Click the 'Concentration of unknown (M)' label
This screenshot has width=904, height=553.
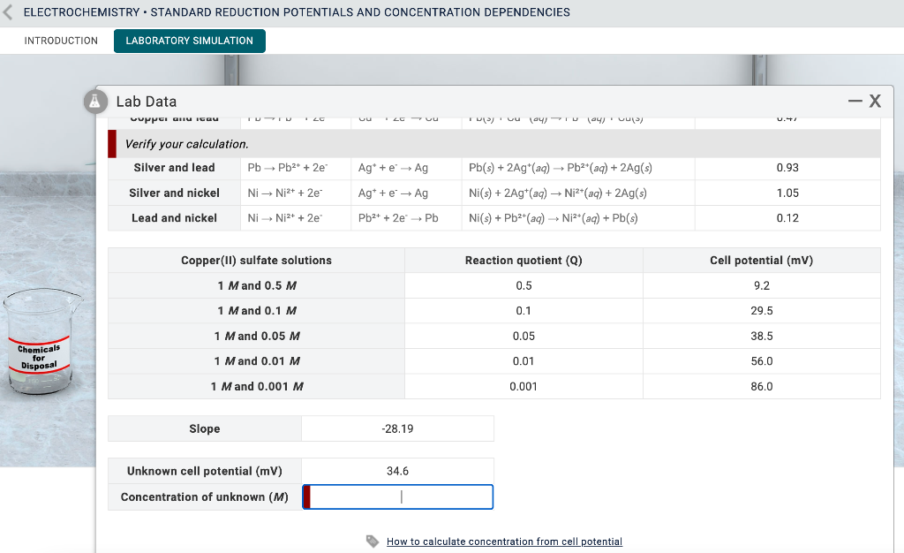(205, 497)
